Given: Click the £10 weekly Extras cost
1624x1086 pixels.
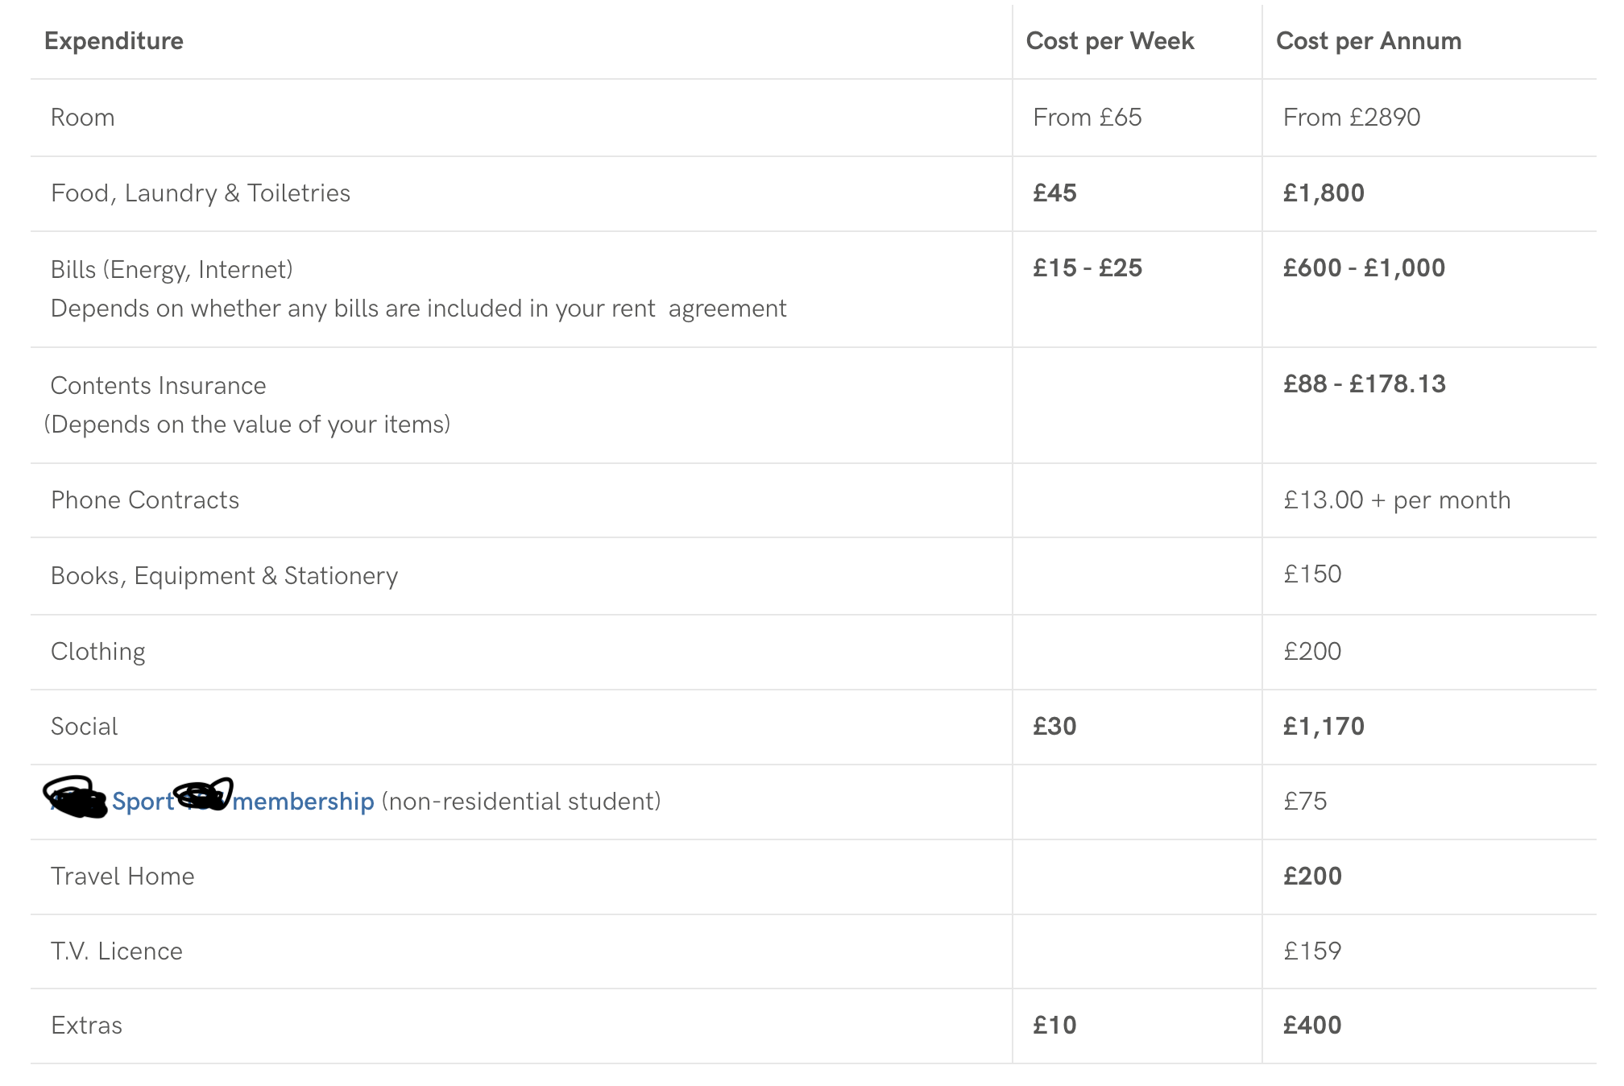Looking at the screenshot, I should 1054,1026.
